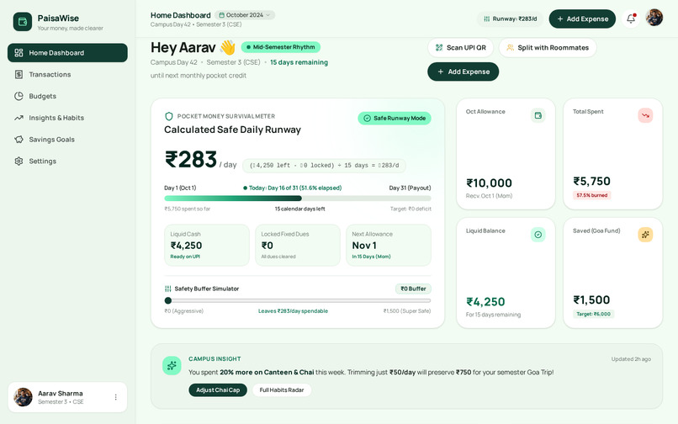This screenshot has width=678, height=424.
Task: Click the Mid-Semester Rhythm badge
Action: pos(281,47)
